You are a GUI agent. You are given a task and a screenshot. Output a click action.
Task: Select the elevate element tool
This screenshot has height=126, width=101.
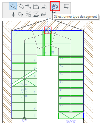tap(36, 14)
